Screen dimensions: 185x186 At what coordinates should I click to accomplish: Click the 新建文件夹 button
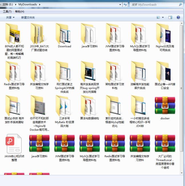(28, 17)
